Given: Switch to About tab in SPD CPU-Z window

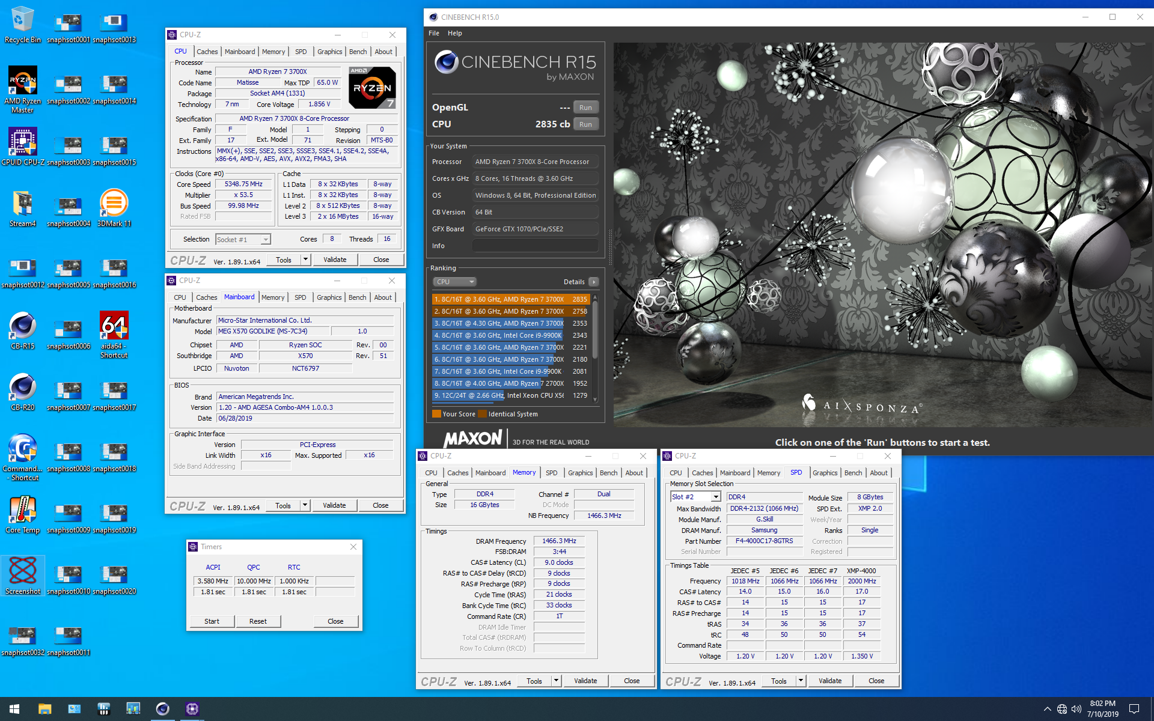Looking at the screenshot, I should click(879, 473).
